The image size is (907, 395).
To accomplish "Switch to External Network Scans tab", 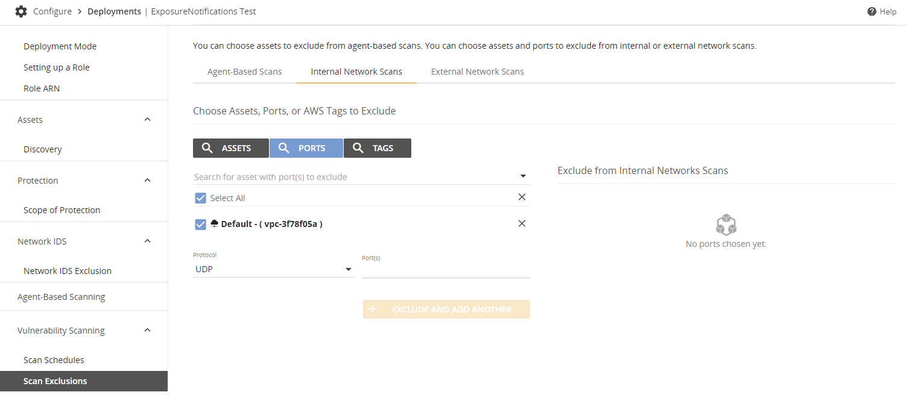I will pyautogui.click(x=478, y=72).
